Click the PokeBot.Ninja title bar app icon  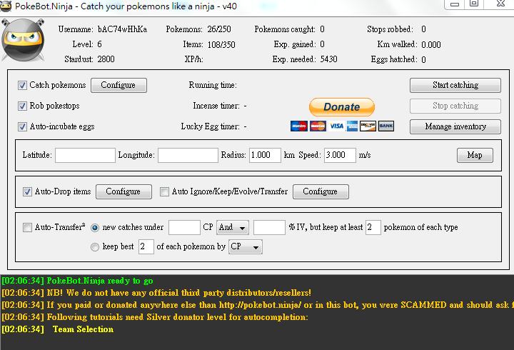[x=8, y=6]
